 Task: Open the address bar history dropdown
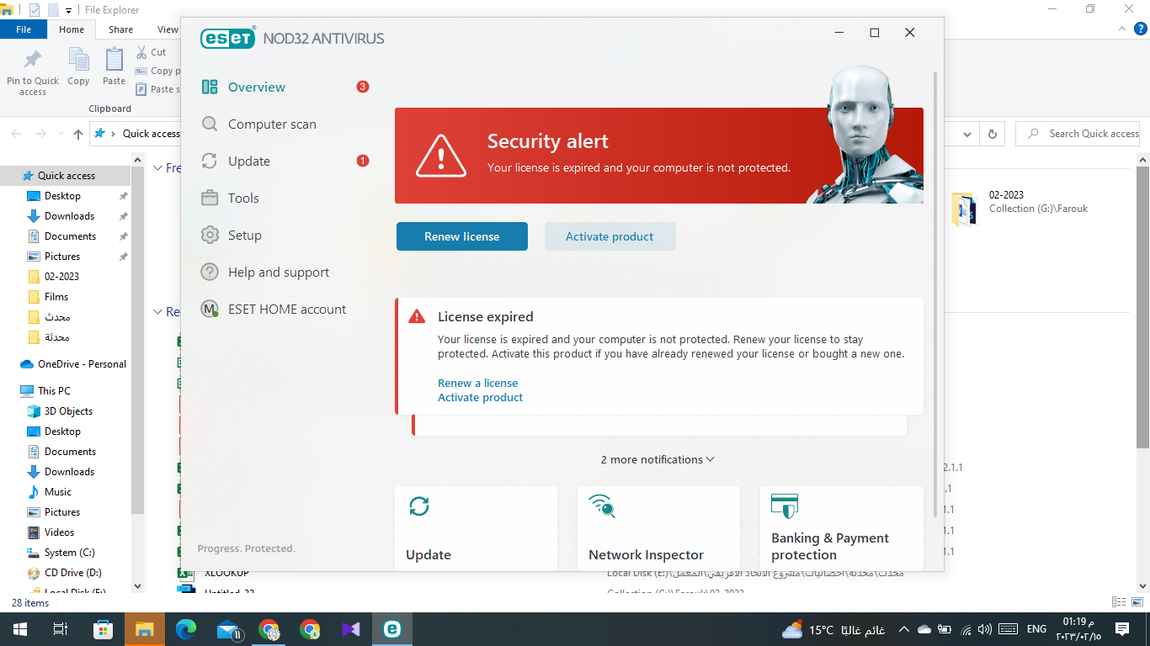[x=968, y=134]
